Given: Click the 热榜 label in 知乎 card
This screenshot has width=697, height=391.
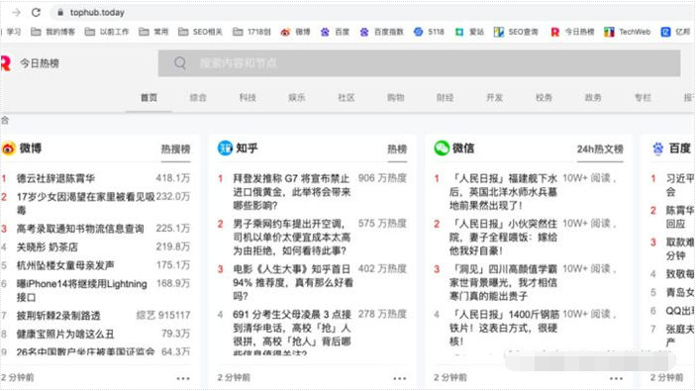Looking at the screenshot, I should point(397,149).
